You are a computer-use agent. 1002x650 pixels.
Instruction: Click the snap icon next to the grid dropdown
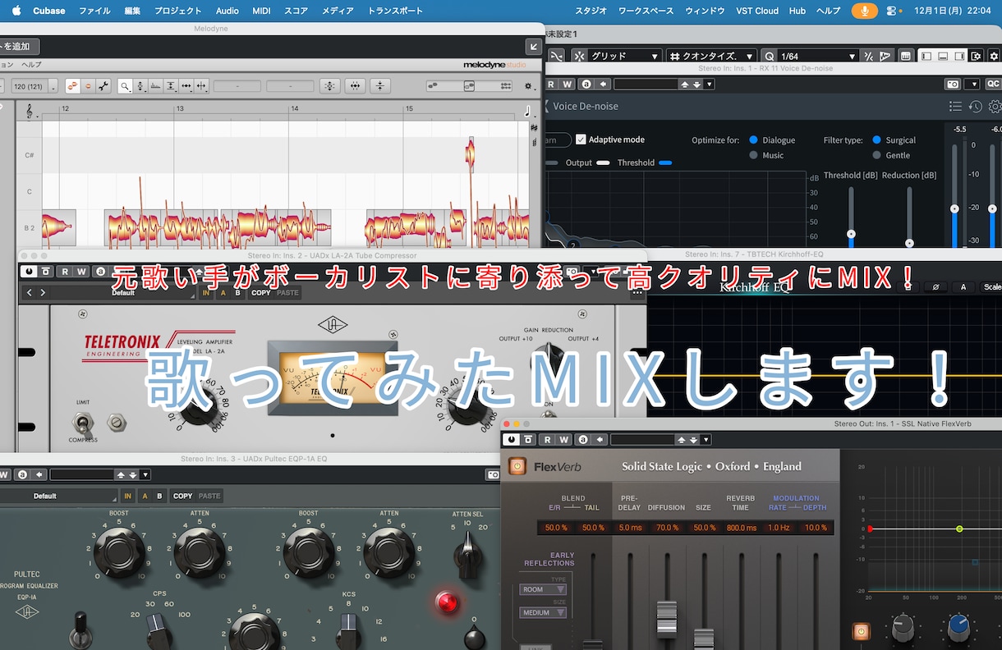click(x=579, y=55)
